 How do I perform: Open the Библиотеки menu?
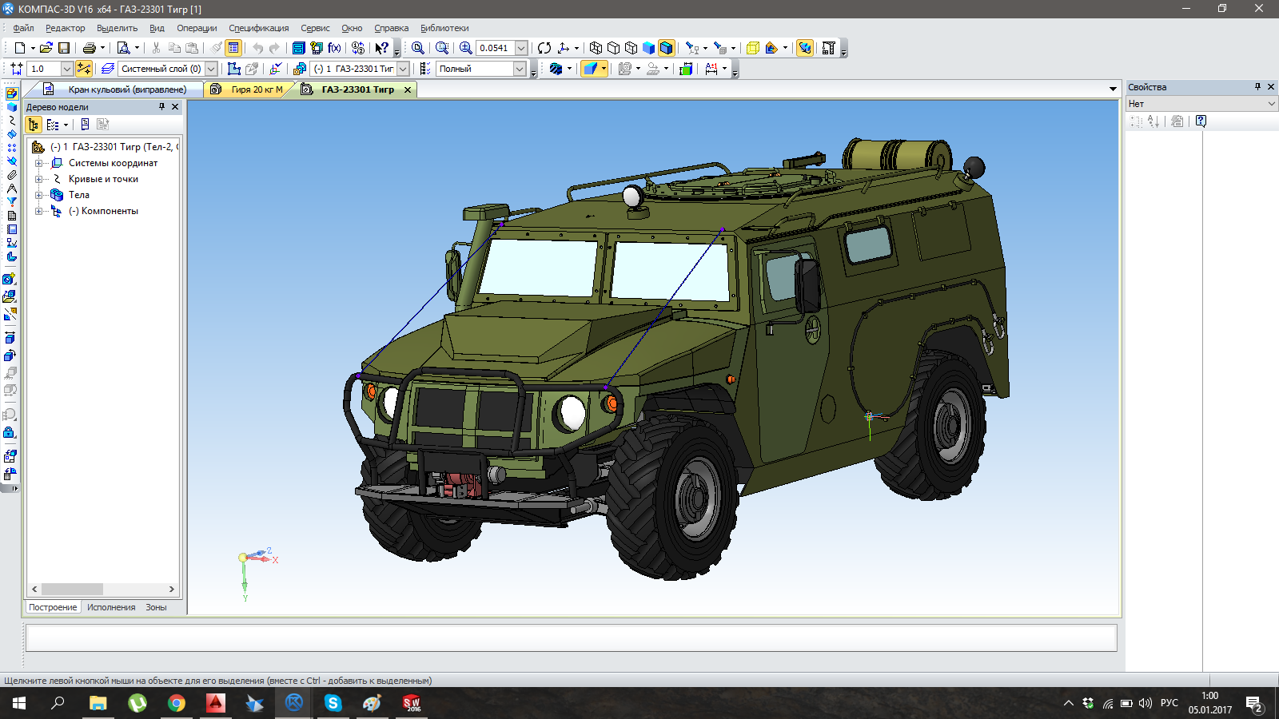[444, 28]
